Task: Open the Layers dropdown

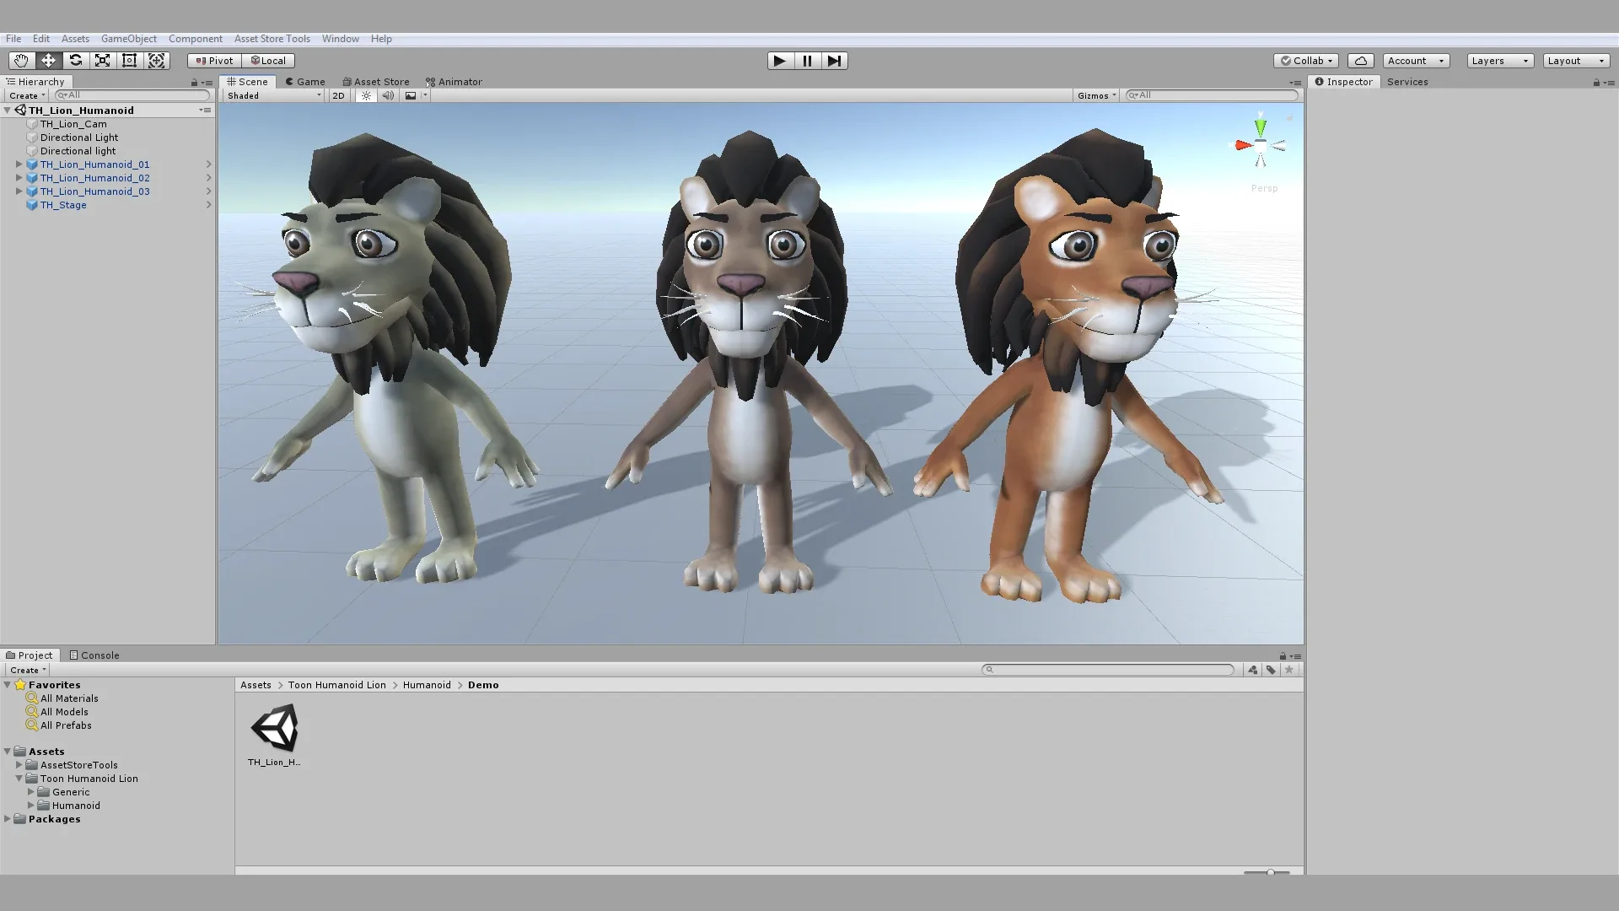Action: click(x=1500, y=61)
